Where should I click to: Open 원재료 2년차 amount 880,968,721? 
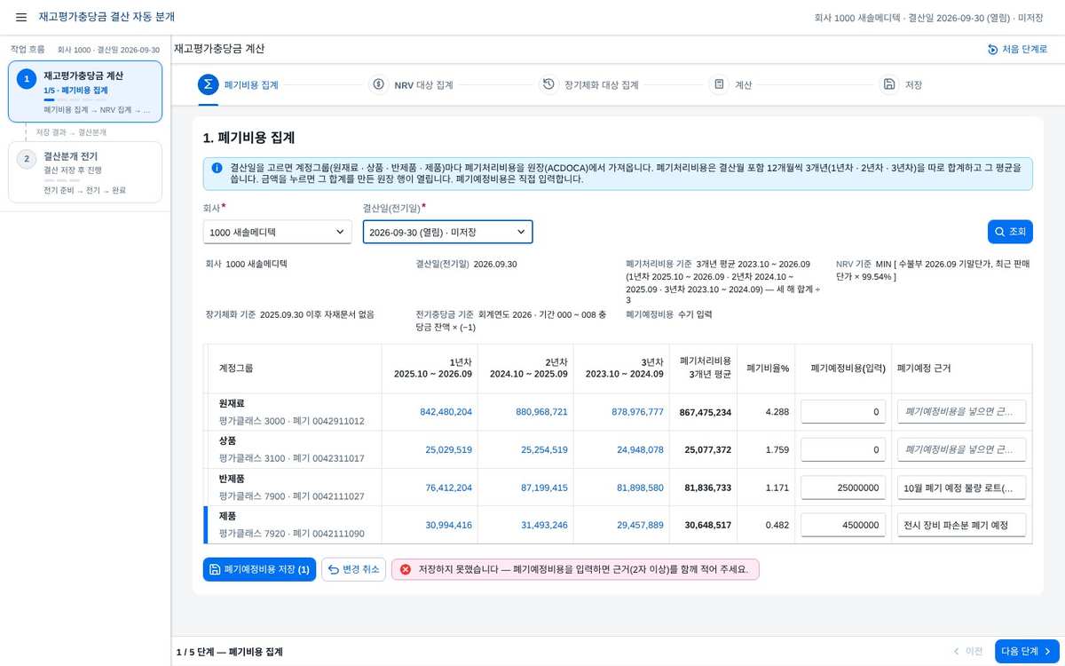click(x=541, y=412)
